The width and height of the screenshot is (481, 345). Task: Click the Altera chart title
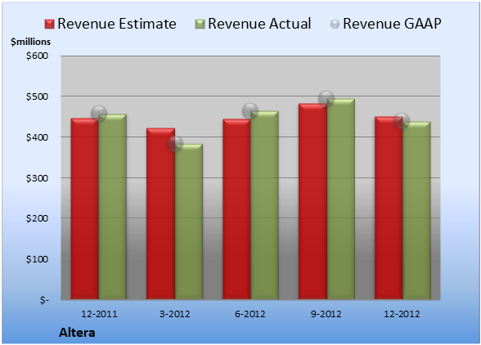pos(77,333)
